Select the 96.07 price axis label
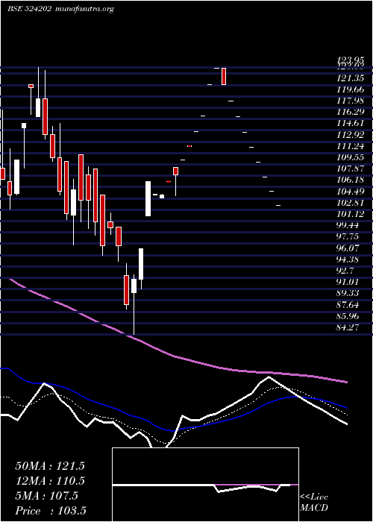 [x=348, y=248]
